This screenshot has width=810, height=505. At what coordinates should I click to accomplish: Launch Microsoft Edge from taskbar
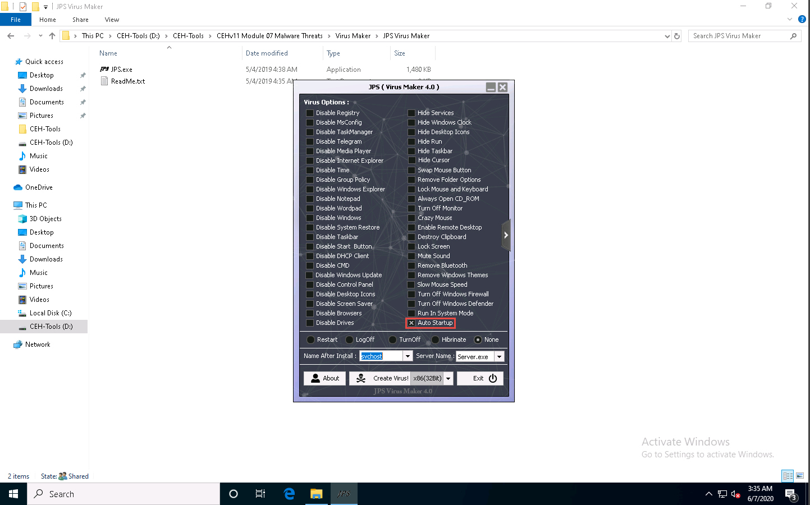click(x=289, y=494)
